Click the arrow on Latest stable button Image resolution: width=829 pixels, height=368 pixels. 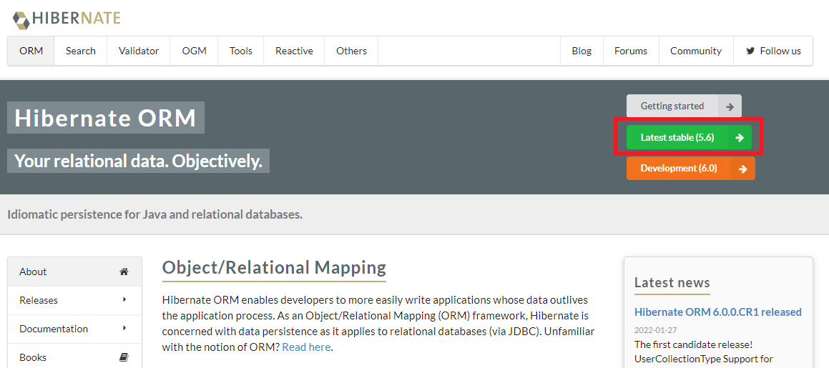tap(740, 138)
